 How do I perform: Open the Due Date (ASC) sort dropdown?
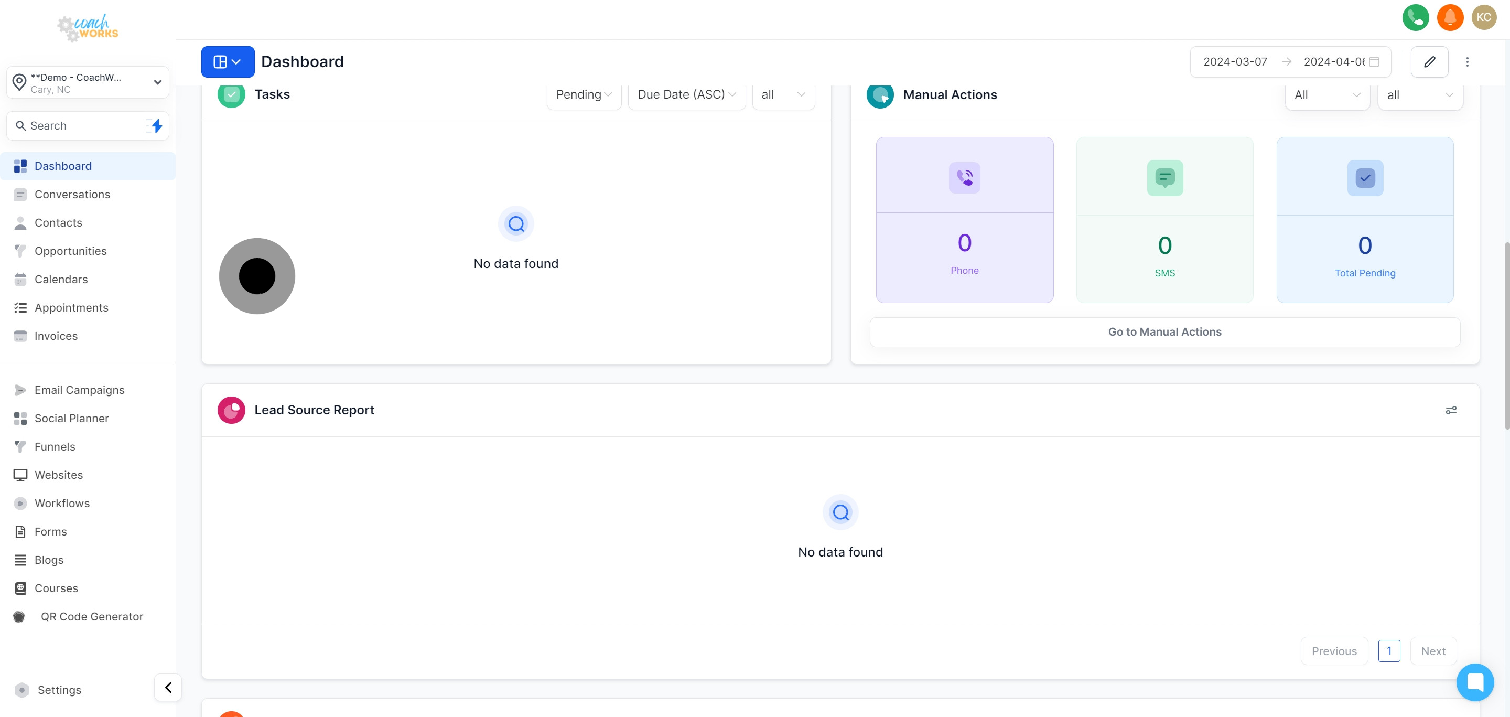[x=686, y=94]
